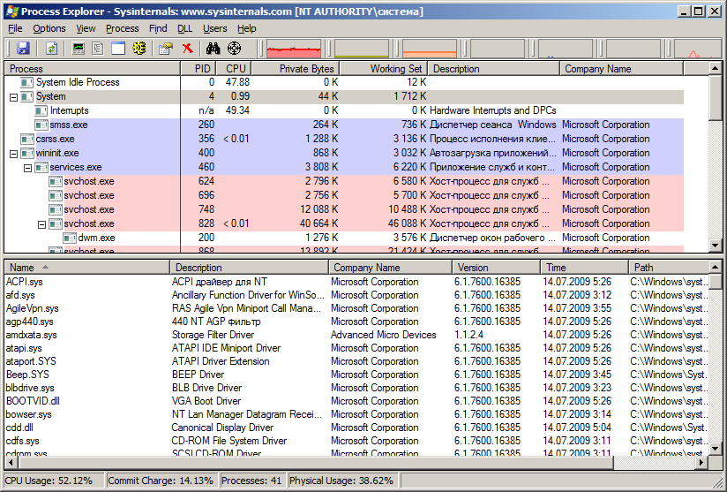Image resolution: width=727 pixels, height=492 pixels.
Task: Click the crosshair Find Window's Process icon
Action: pyautogui.click(x=234, y=49)
